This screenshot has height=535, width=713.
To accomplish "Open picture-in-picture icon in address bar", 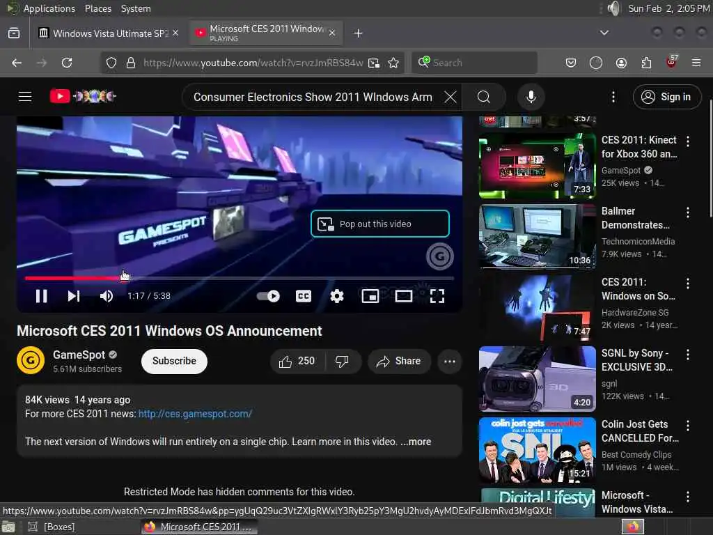I will point(374,63).
